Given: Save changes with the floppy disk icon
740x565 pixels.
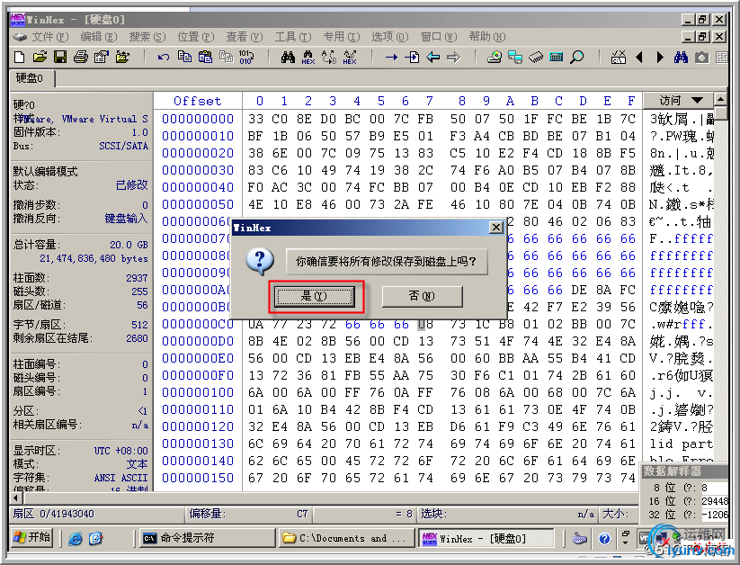Looking at the screenshot, I should [x=60, y=58].
